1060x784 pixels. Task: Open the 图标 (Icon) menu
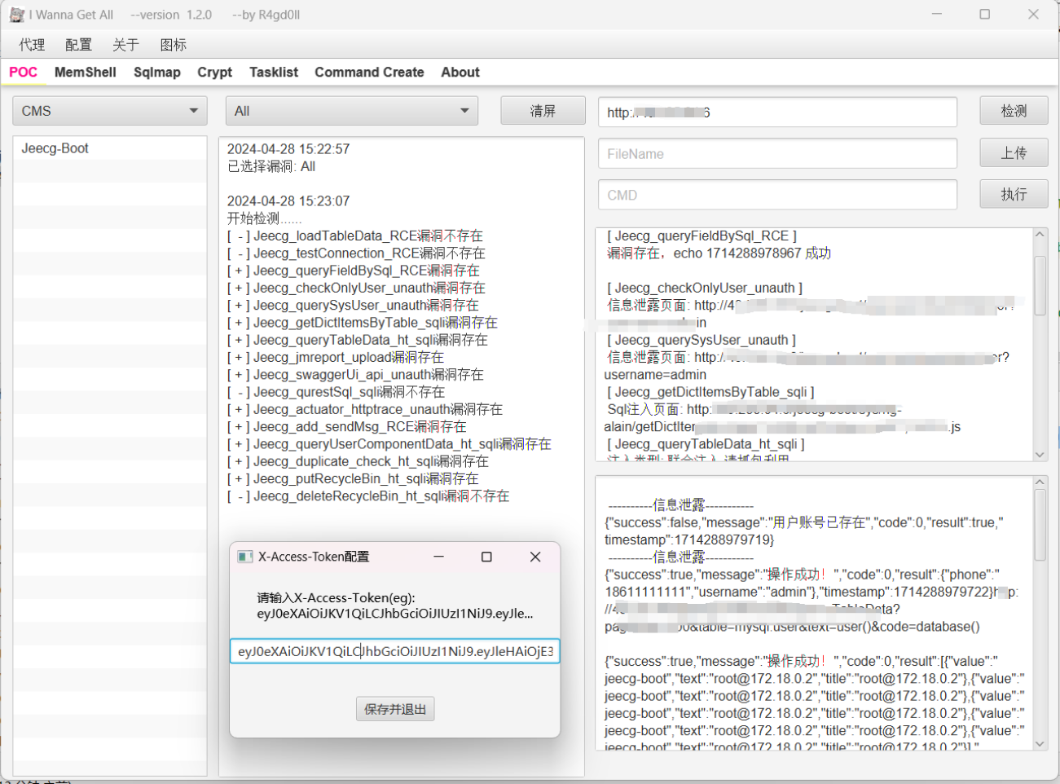coord(173,45)
